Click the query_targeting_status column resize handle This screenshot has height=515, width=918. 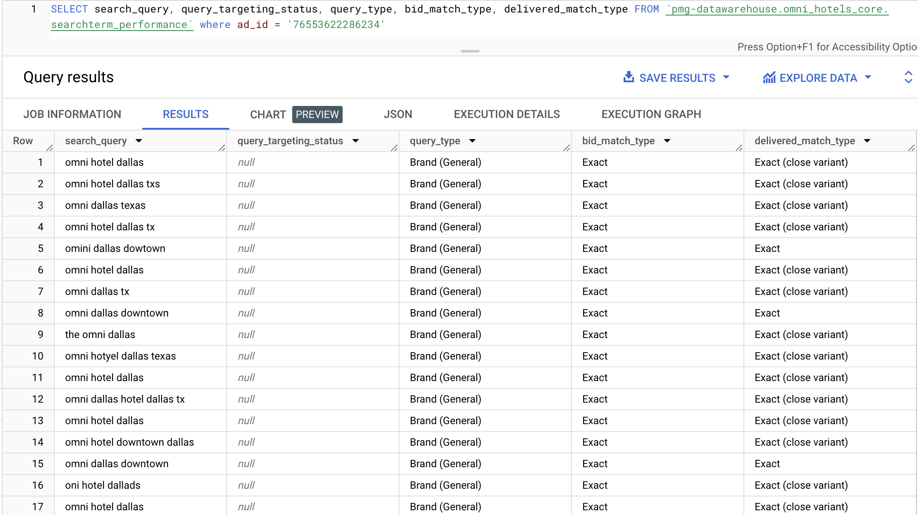[394, 148]
